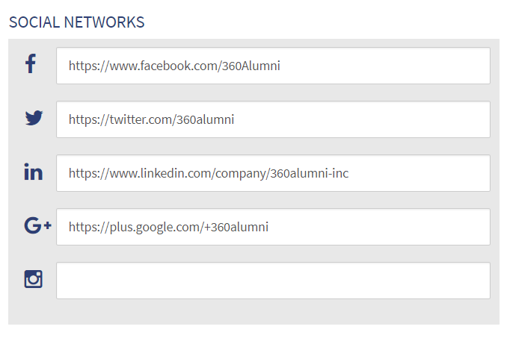Click the Twitter bird icon

[x=34, y=118]
